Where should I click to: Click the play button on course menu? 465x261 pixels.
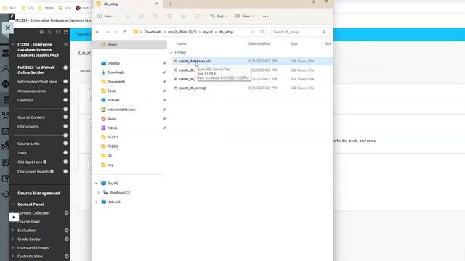pyautogui.click(x=14, y=217)
